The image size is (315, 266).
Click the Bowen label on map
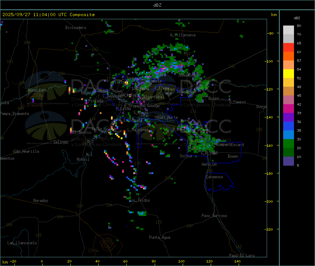233,156
